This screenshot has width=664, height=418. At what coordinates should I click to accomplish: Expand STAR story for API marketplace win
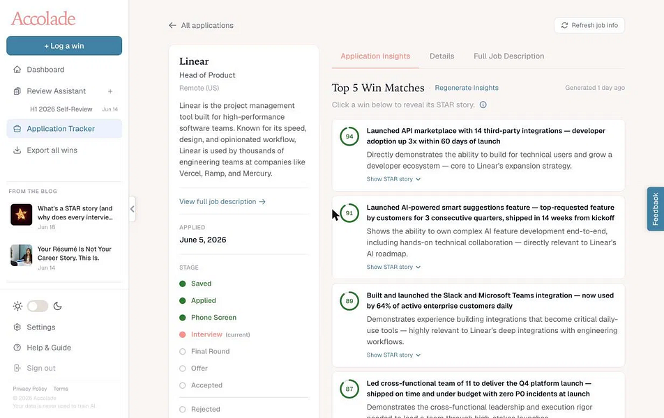point(393,179)
